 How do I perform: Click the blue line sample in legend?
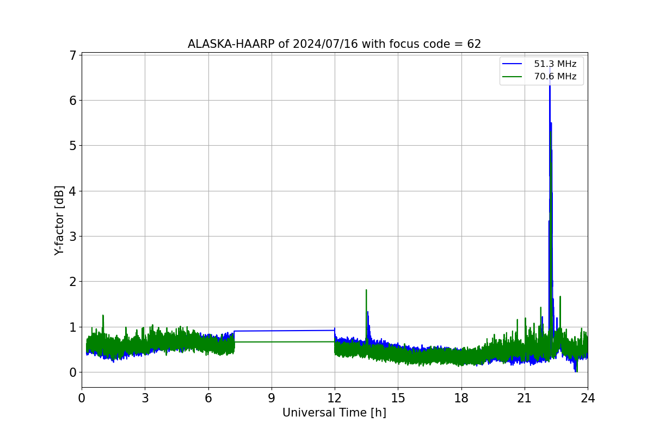point(513,64)
